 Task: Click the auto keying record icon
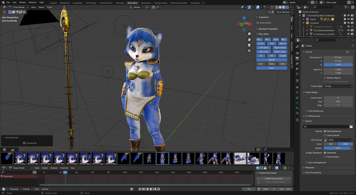click(x=131, y=189)
